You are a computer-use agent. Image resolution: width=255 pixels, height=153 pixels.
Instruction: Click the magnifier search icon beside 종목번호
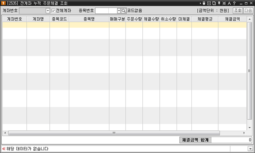tap(124, 11)
